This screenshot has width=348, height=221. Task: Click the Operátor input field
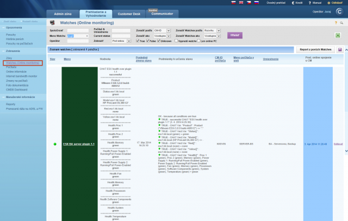(x=78, y=41)
